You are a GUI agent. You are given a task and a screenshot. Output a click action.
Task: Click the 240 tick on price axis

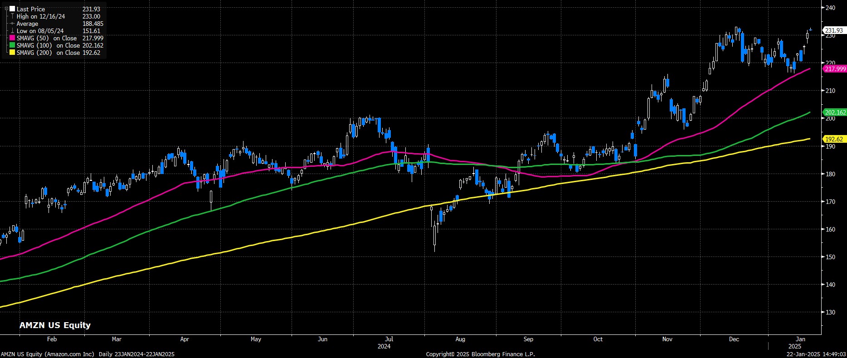(830, 8)
